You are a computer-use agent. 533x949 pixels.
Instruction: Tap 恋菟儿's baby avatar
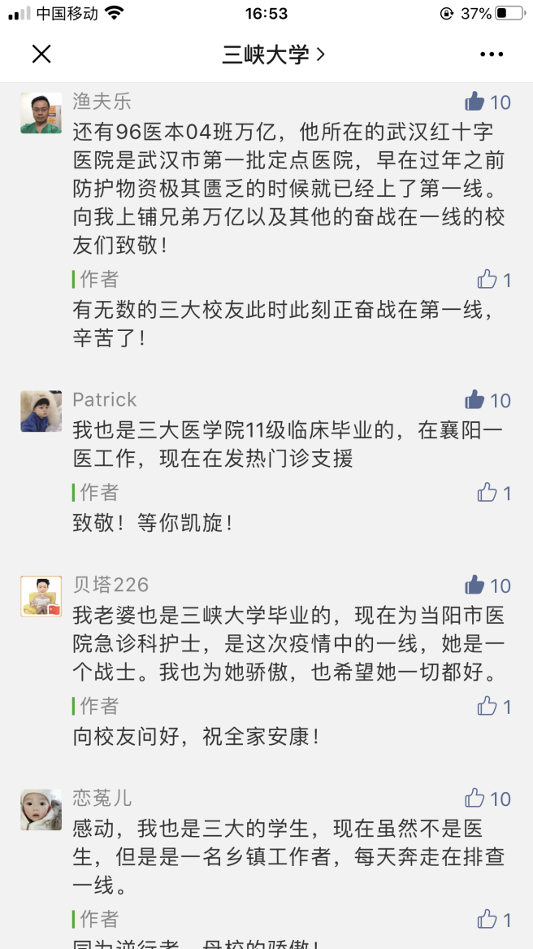point(41,809)
